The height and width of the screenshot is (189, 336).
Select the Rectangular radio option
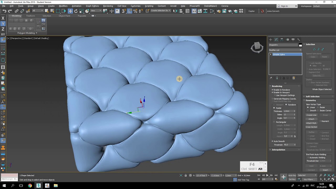pyautogui.click(x=274, y=122)
